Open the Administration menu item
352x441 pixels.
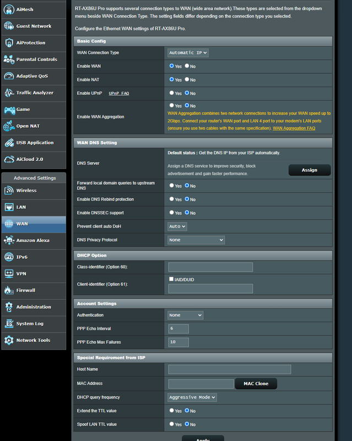tap(34, 307)
